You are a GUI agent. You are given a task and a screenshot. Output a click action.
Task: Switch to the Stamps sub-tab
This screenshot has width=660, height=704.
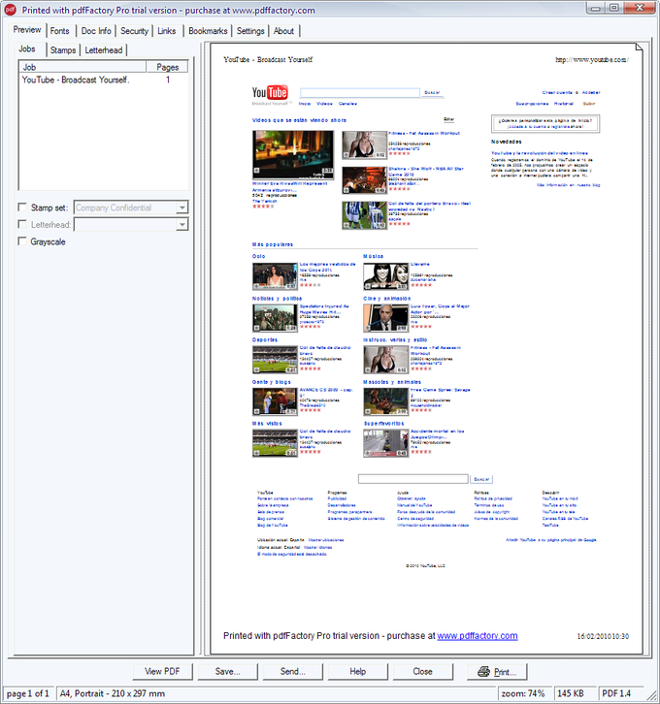point(63,49)
